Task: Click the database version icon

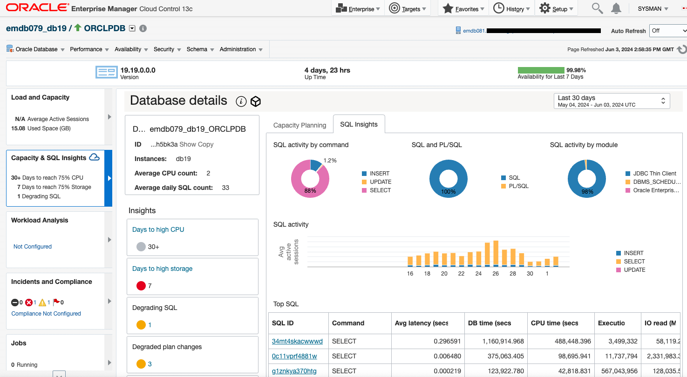Action: coord(107,72)
